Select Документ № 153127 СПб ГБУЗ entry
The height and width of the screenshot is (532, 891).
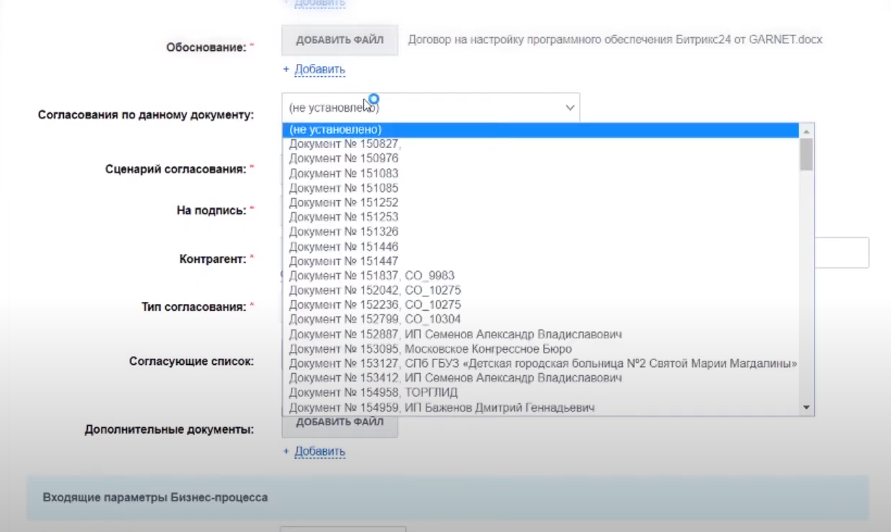point(540,364)
